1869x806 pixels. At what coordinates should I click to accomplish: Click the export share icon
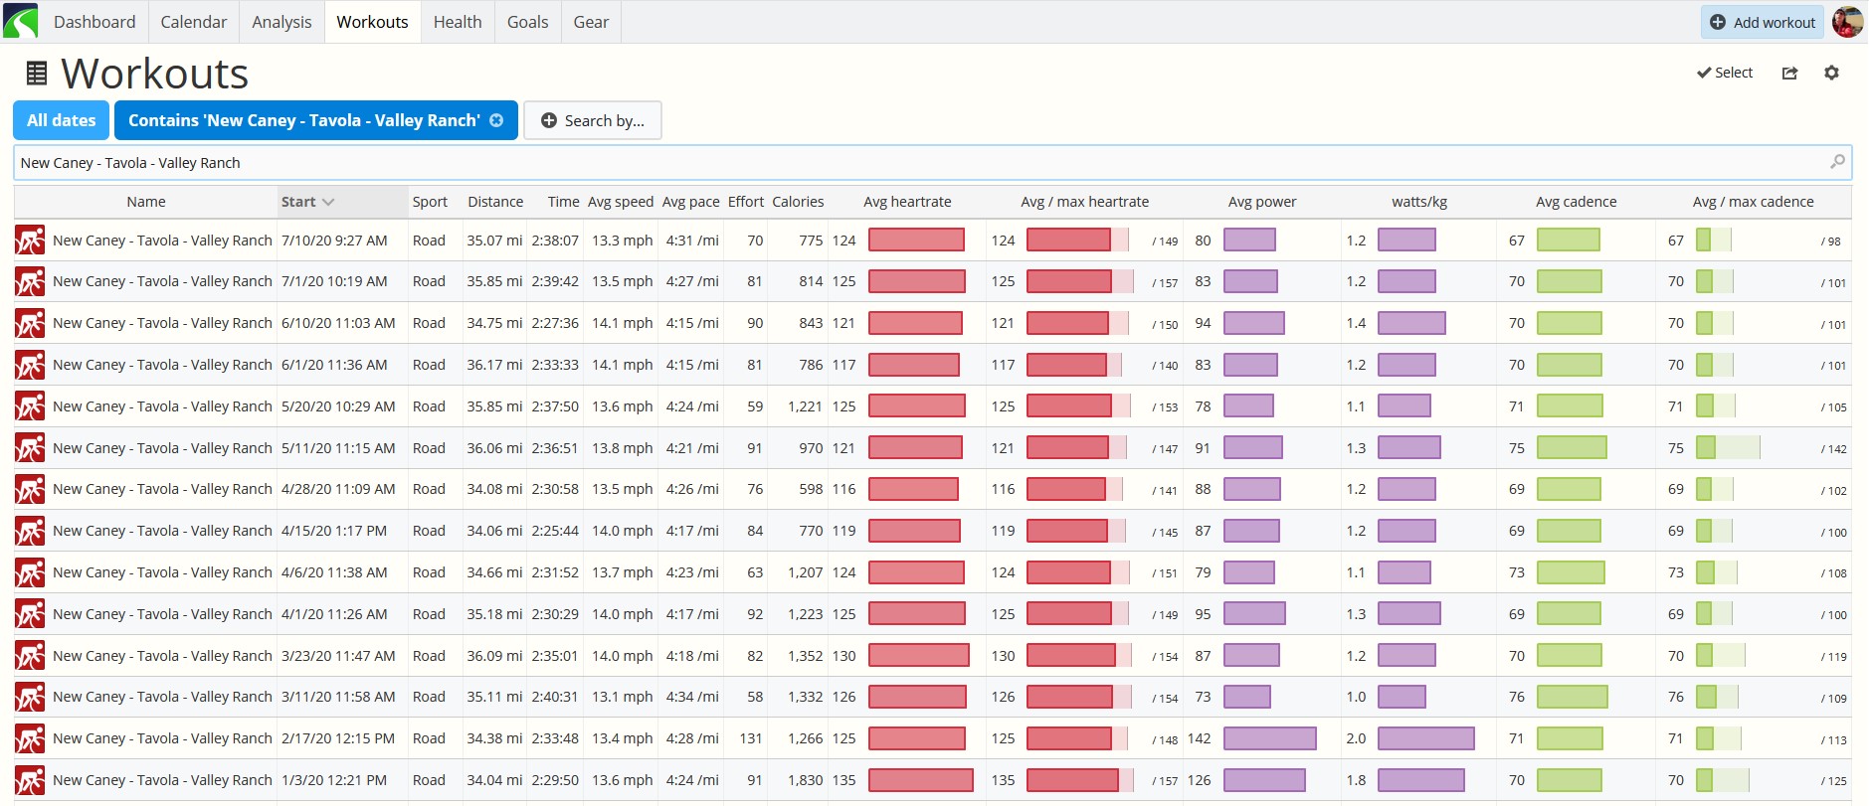click(1789, 73)
